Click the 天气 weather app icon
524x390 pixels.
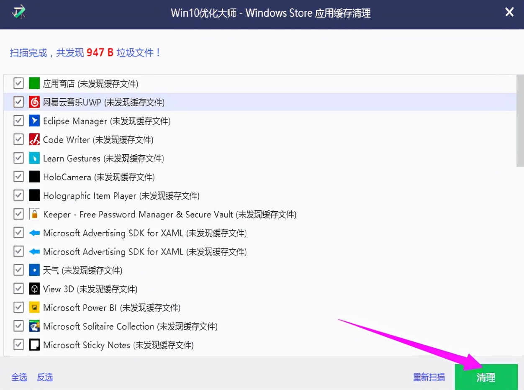tap(34, 270)
